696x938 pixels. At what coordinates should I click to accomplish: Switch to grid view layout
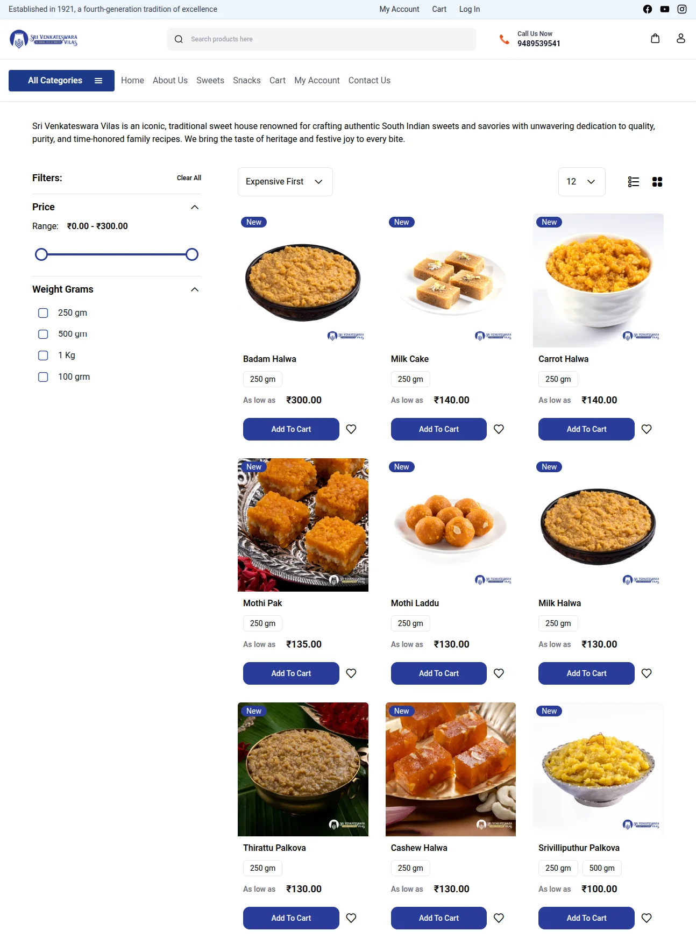[x=657, y=182]
